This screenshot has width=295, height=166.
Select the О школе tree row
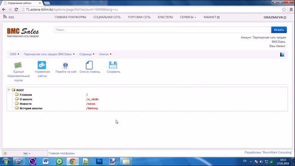pyautogui.click(x=26, y=99)
